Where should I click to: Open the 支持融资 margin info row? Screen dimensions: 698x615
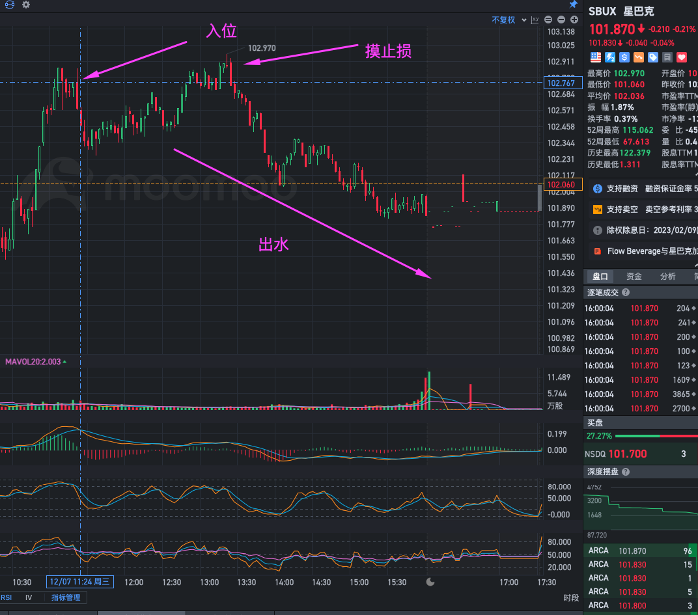coord(643,189)
